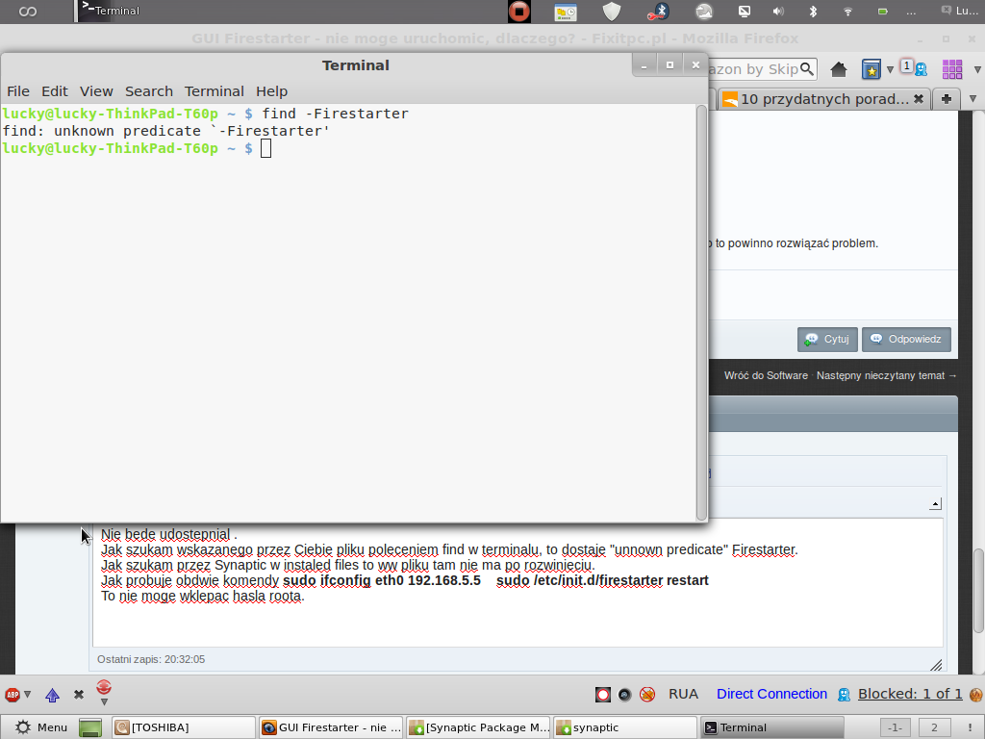The height and width of the screenshot is (739, 985).
Task: Open the Bluetooth key manager icon
Action: click(x=658, y=12)
